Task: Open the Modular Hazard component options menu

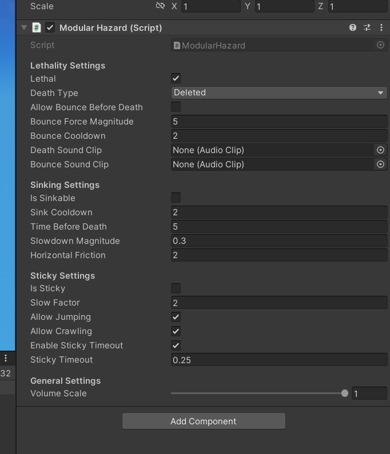Action: click(x=381, y=27)
